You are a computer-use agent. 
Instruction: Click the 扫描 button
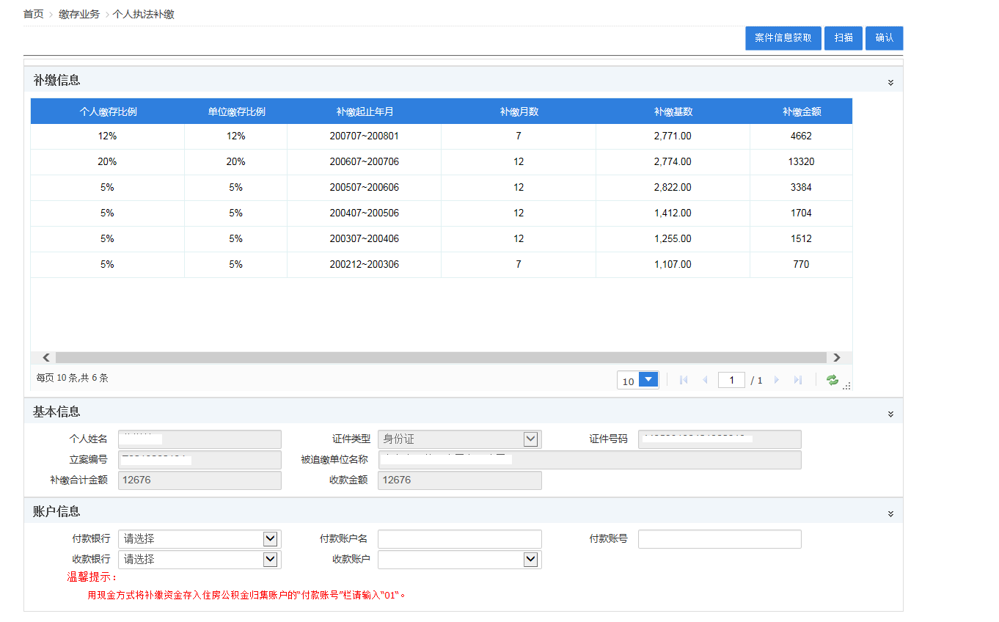pos(843,38)
